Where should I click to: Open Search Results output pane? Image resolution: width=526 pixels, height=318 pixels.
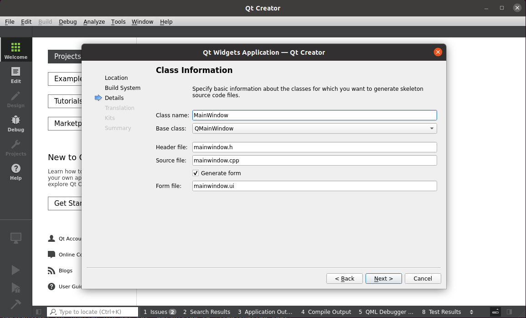[x=206, y=312]
